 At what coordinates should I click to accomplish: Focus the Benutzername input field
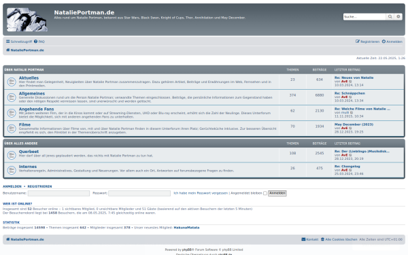(x=58, y=193)
